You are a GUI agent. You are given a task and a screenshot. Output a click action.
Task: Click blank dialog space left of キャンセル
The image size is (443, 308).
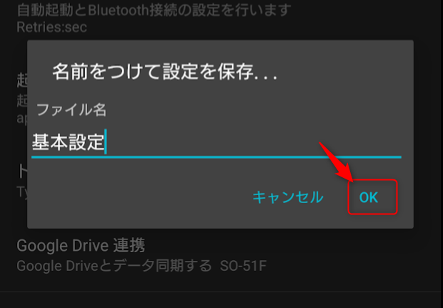[139, 197]
